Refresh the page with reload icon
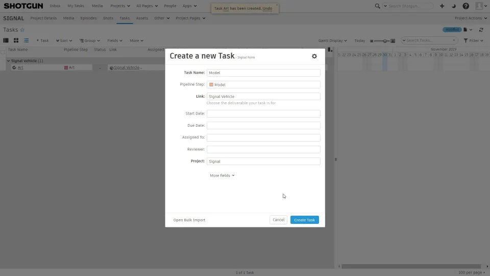The width and height of the screenshot is (490, 276). pyautogui.click(x=481, y=30)
